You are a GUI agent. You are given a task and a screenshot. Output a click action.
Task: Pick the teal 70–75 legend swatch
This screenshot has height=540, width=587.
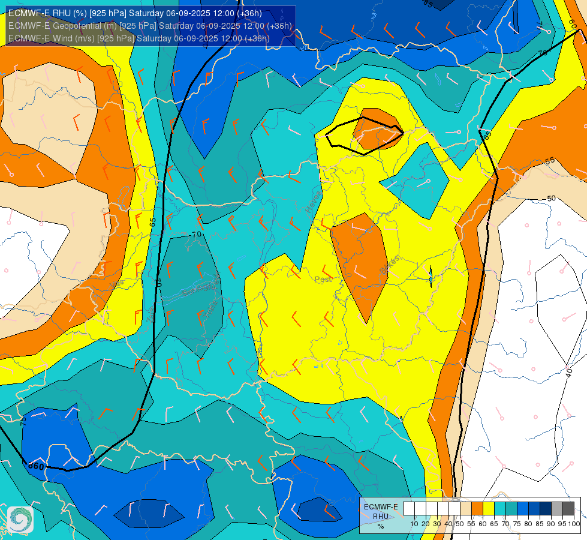pyautogui.click(x=511, y=508)
